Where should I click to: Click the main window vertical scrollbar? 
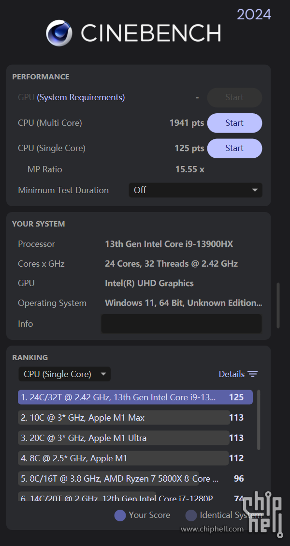(x=278, y=305)
